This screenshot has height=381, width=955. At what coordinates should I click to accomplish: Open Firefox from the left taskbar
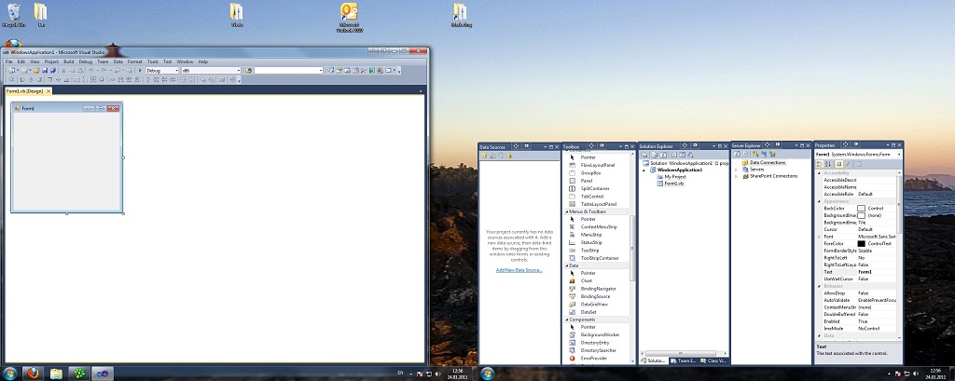[33, 374]
